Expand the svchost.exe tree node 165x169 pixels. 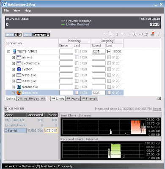(x=14, y=63)
